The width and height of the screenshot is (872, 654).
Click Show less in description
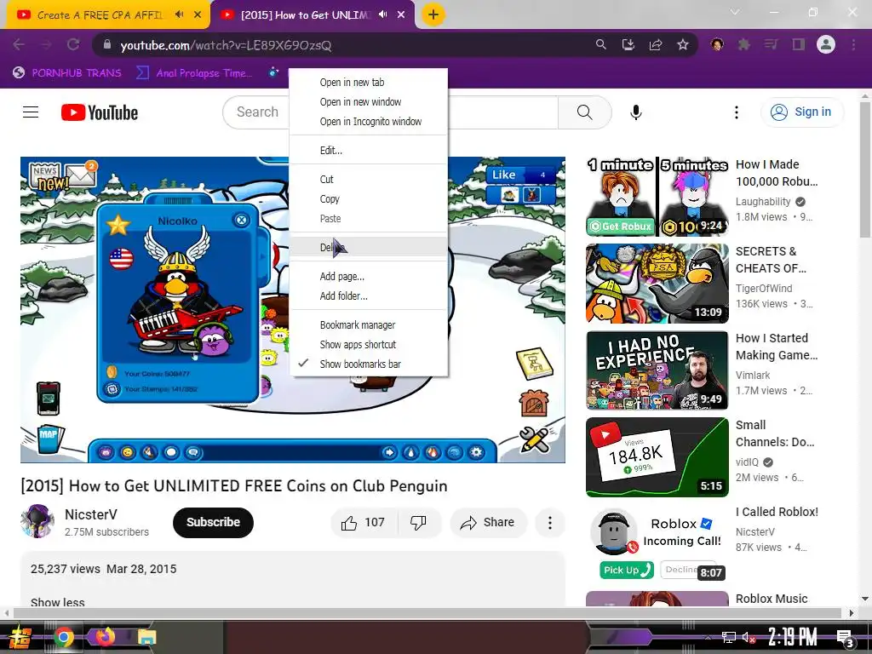point(58,602)
